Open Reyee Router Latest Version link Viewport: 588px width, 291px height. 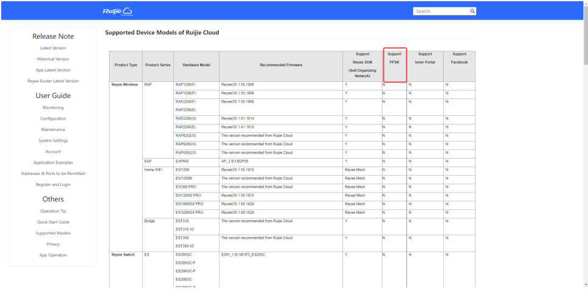coord(54,81)
